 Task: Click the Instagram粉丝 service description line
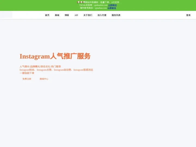[56, 70]
